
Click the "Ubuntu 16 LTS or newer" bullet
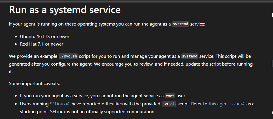click(44, 37)
